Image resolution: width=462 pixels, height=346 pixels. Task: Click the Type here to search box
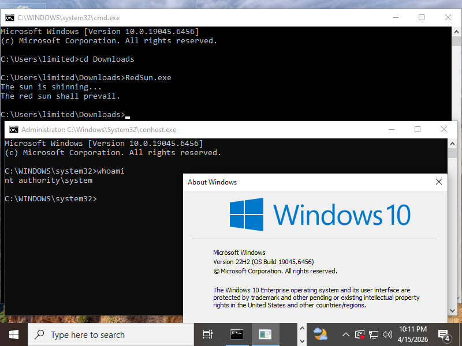(110, 334)
